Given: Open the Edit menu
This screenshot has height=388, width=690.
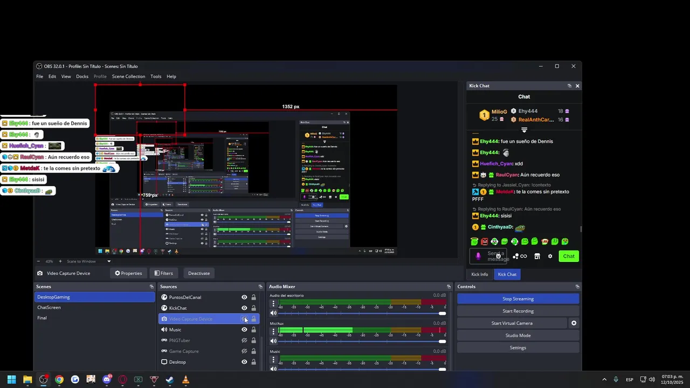Looking at the screenshot, I should coord(52,77).
